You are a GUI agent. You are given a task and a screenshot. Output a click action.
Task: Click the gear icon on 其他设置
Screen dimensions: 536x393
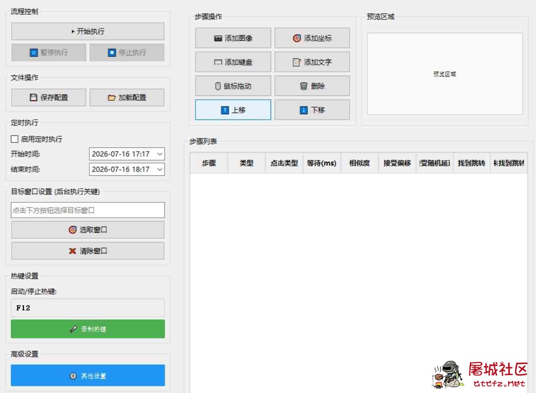pos(73,376)
